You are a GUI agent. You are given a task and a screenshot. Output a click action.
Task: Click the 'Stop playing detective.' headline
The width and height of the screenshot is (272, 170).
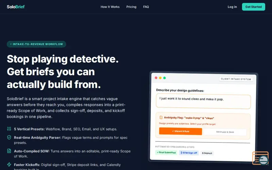coord(63,59)
